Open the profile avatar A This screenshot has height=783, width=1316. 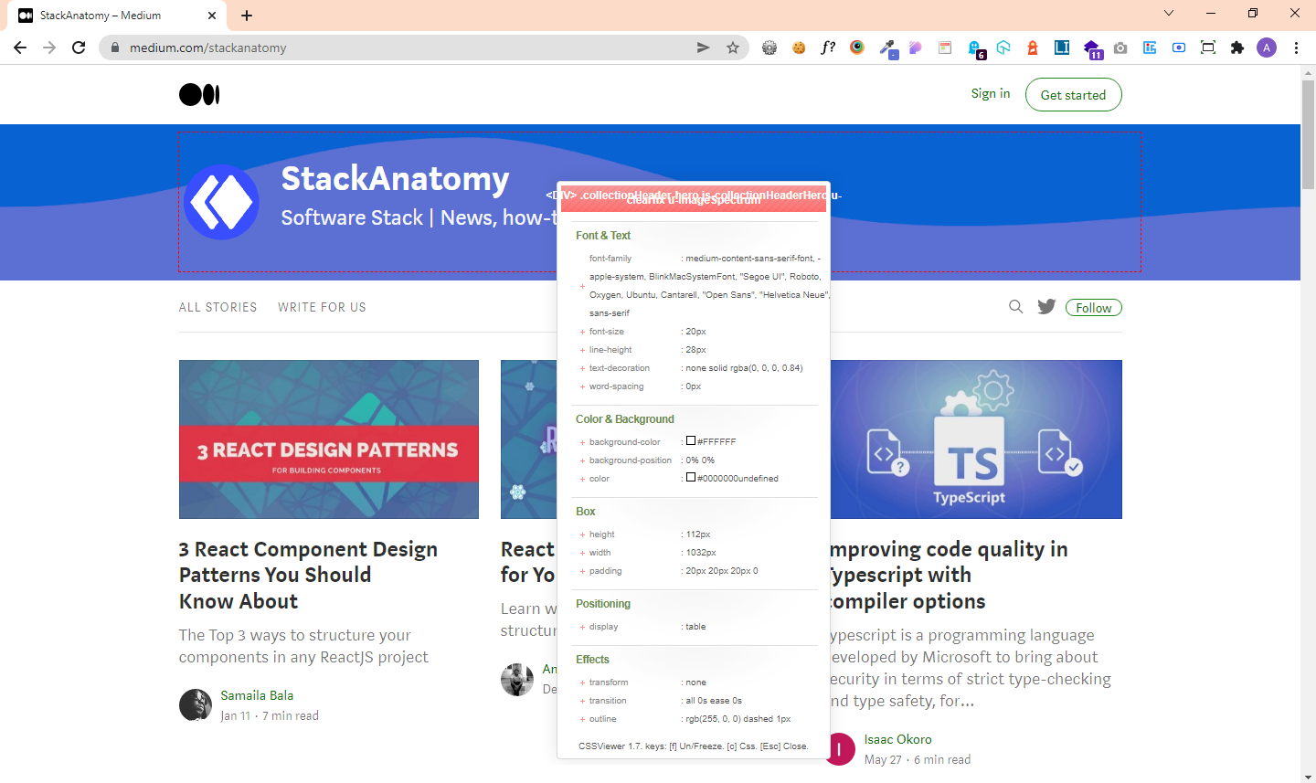point(1267,48)
